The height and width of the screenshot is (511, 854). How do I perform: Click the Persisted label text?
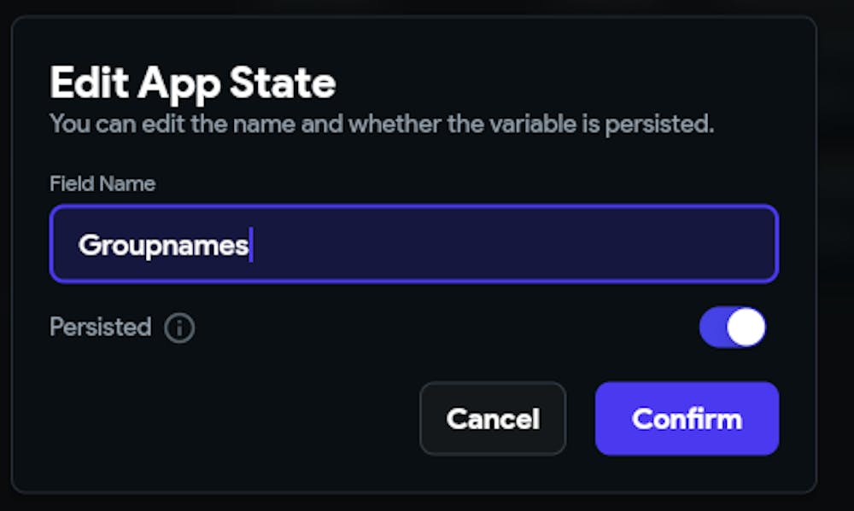tap(100, 328)
